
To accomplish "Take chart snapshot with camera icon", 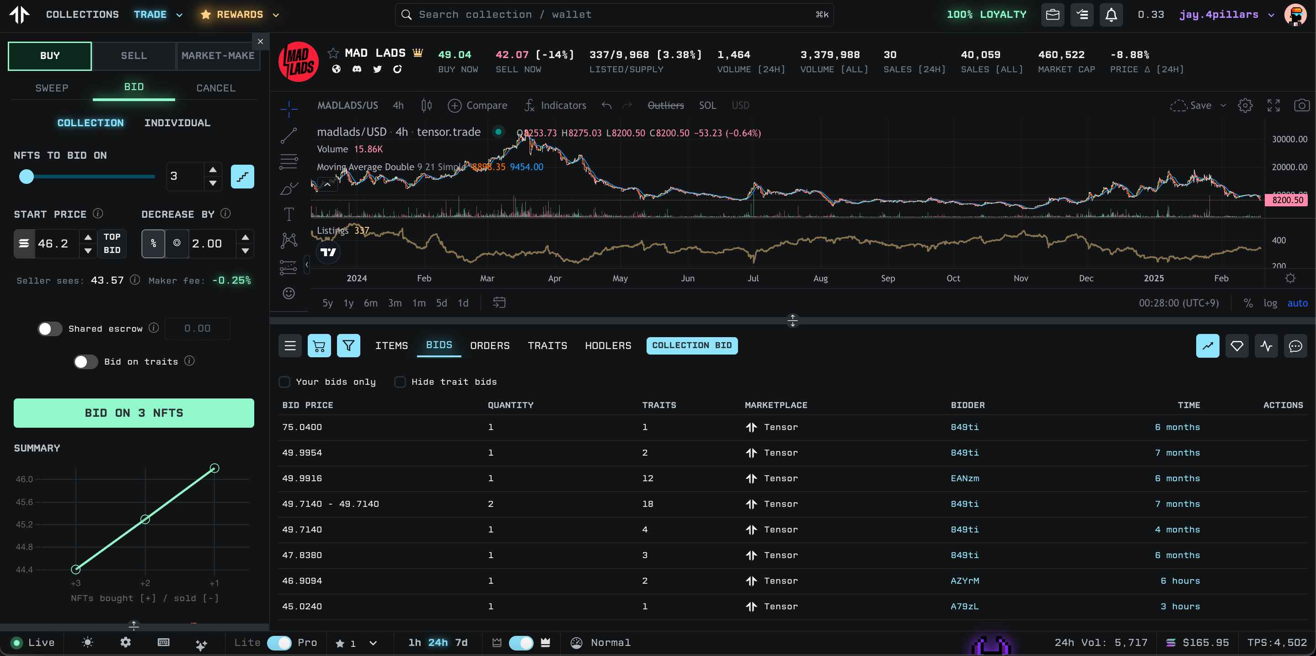I will click(x=1301, y=105).
